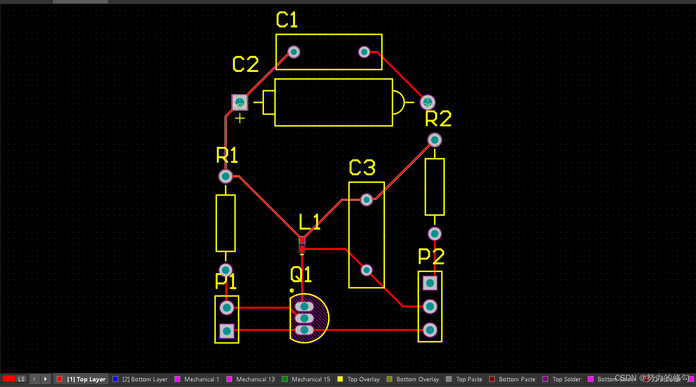The width and height of the screenshot is (696, 387).
Task: Click the current layer red color box
Action: (x=9, y=379)
